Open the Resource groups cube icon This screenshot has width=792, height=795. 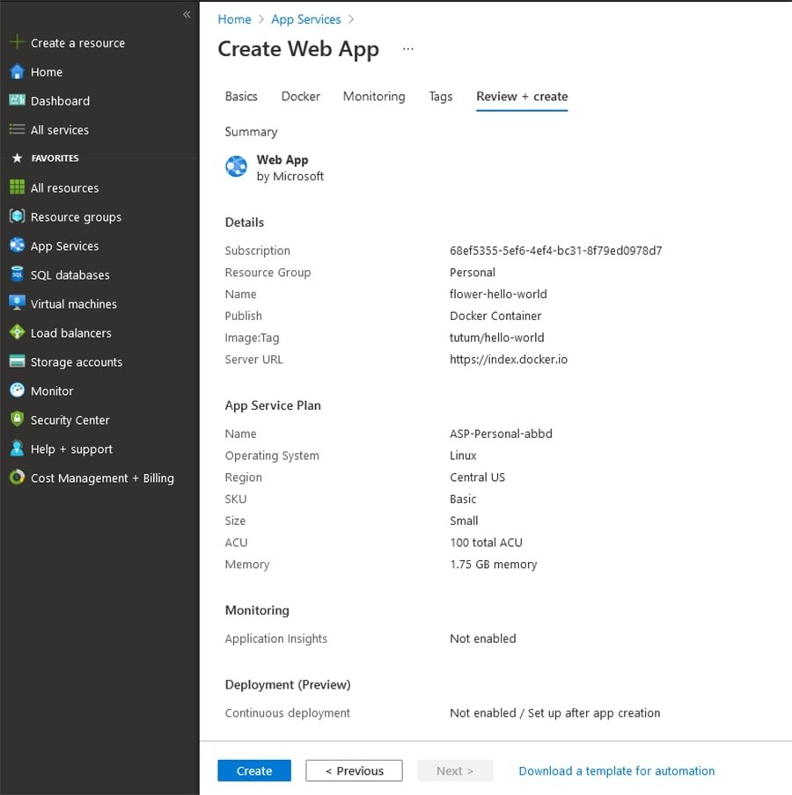pos(16,216)
